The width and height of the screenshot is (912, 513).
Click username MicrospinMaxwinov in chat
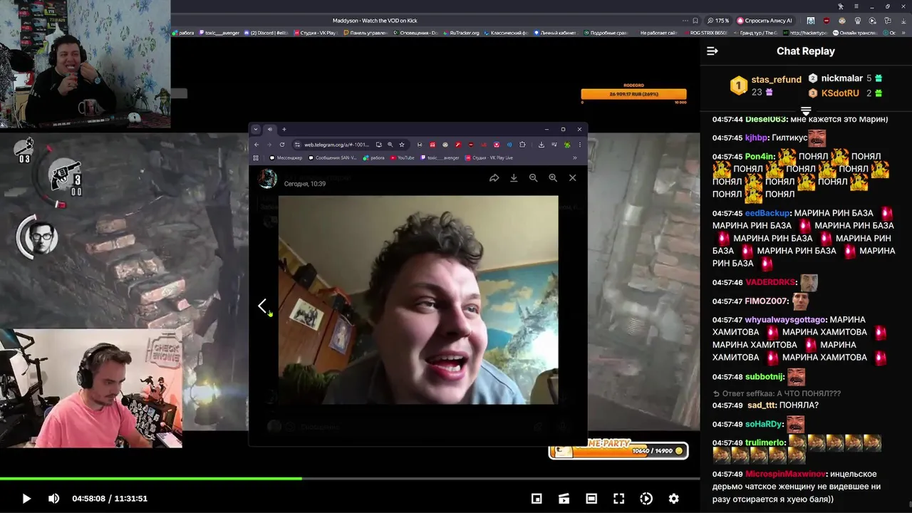point(785,474)
